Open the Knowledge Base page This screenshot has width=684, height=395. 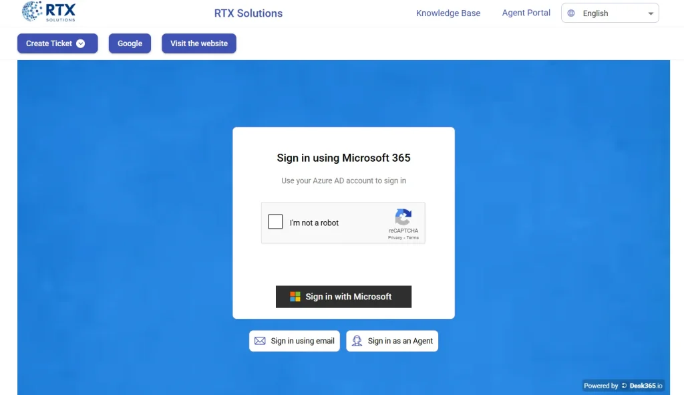(x=448, y=13)
